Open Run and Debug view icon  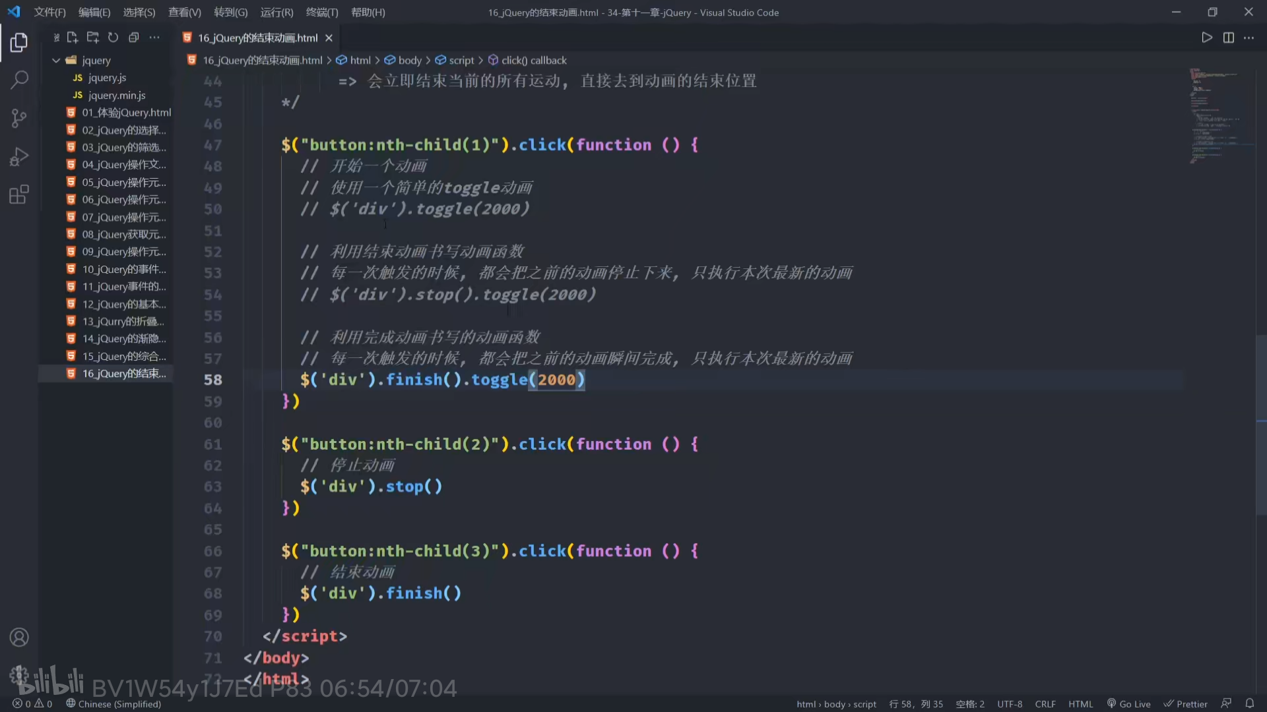[x=19, y=157]
